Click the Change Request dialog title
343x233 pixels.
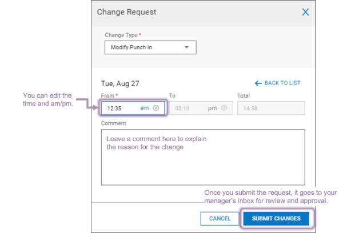tap(126, 11)
